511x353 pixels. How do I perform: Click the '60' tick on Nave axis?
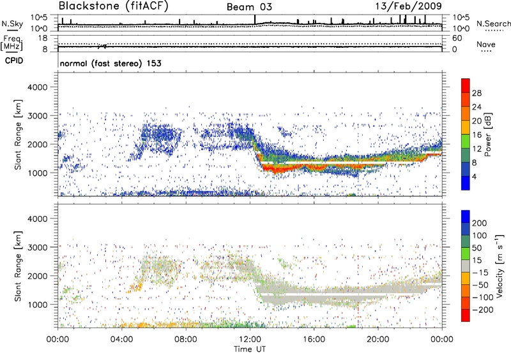[457, 38]
